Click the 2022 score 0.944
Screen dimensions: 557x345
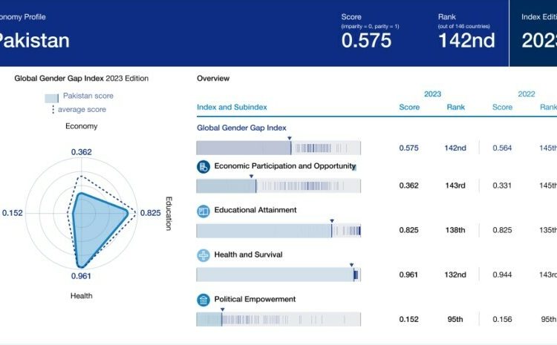pyautogui.click(x=502, y=275)
